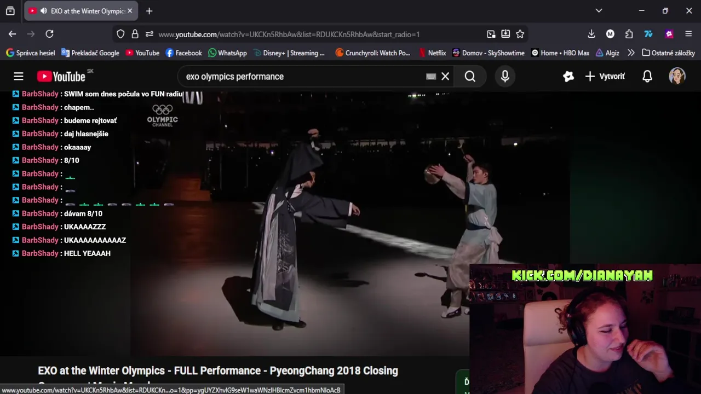Click the YouTube search box text
The height and width of the screenshot is (394, 701).
(235, 77)
